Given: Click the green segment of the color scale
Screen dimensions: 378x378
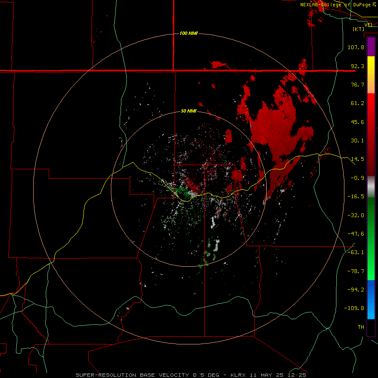Looking at the screenshot, I should (371, 239).
